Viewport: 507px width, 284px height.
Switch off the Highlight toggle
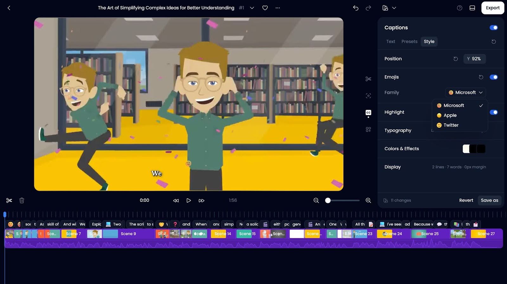point(493,112)
